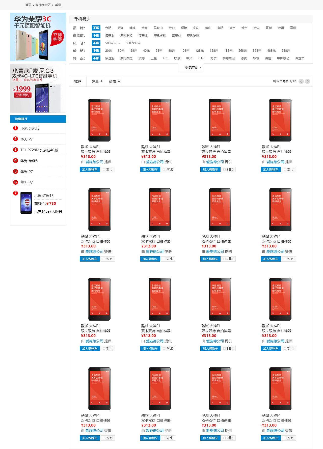The width and height of the screenshot is (323, 449).
Task: Add first 酷派 大神F1 to cart
Action: point(90,170)
